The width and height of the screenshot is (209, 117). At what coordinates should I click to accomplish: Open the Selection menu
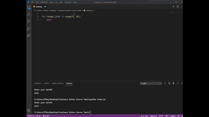[x=44, y=2]
